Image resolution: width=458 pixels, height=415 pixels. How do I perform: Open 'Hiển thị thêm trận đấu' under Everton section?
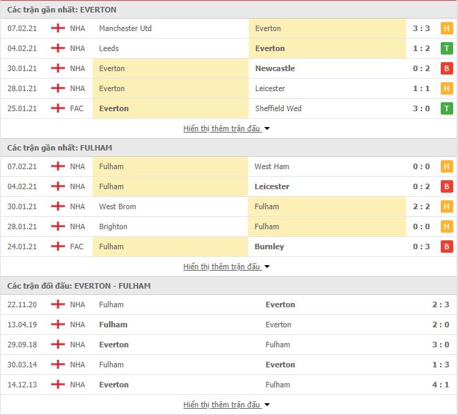(222, 128)
